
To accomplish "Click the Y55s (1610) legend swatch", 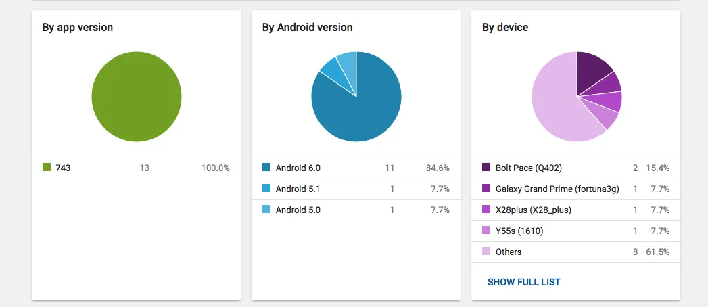I will point(486,231).
